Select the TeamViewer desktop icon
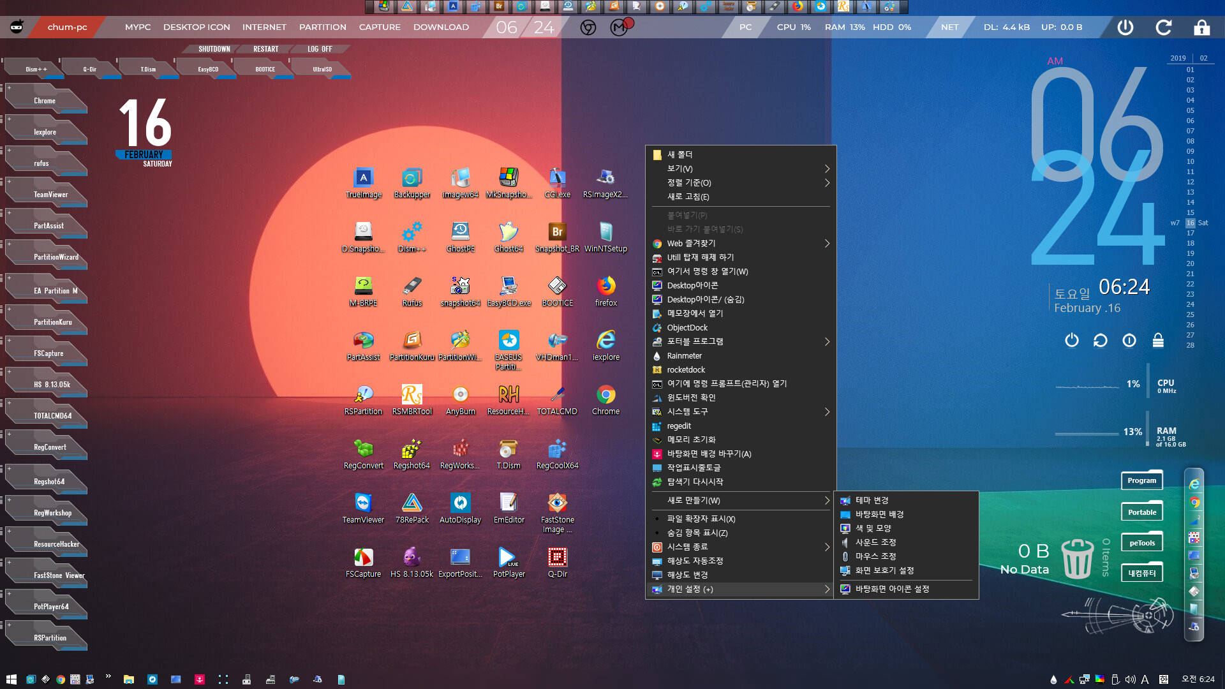The height and width of the screenshot is (689, 1225). click(x=363, y=508)
